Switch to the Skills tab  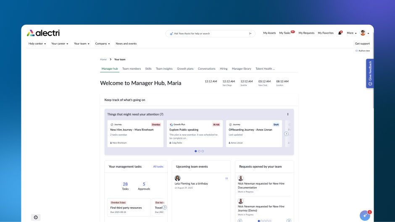pyautogui.click(x=148, y=69)
